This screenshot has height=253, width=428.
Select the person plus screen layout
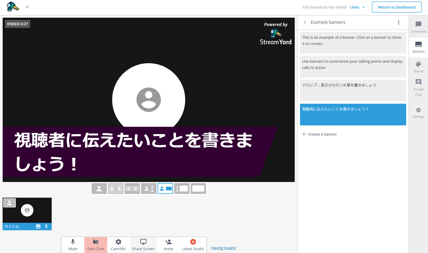[165, 189]
